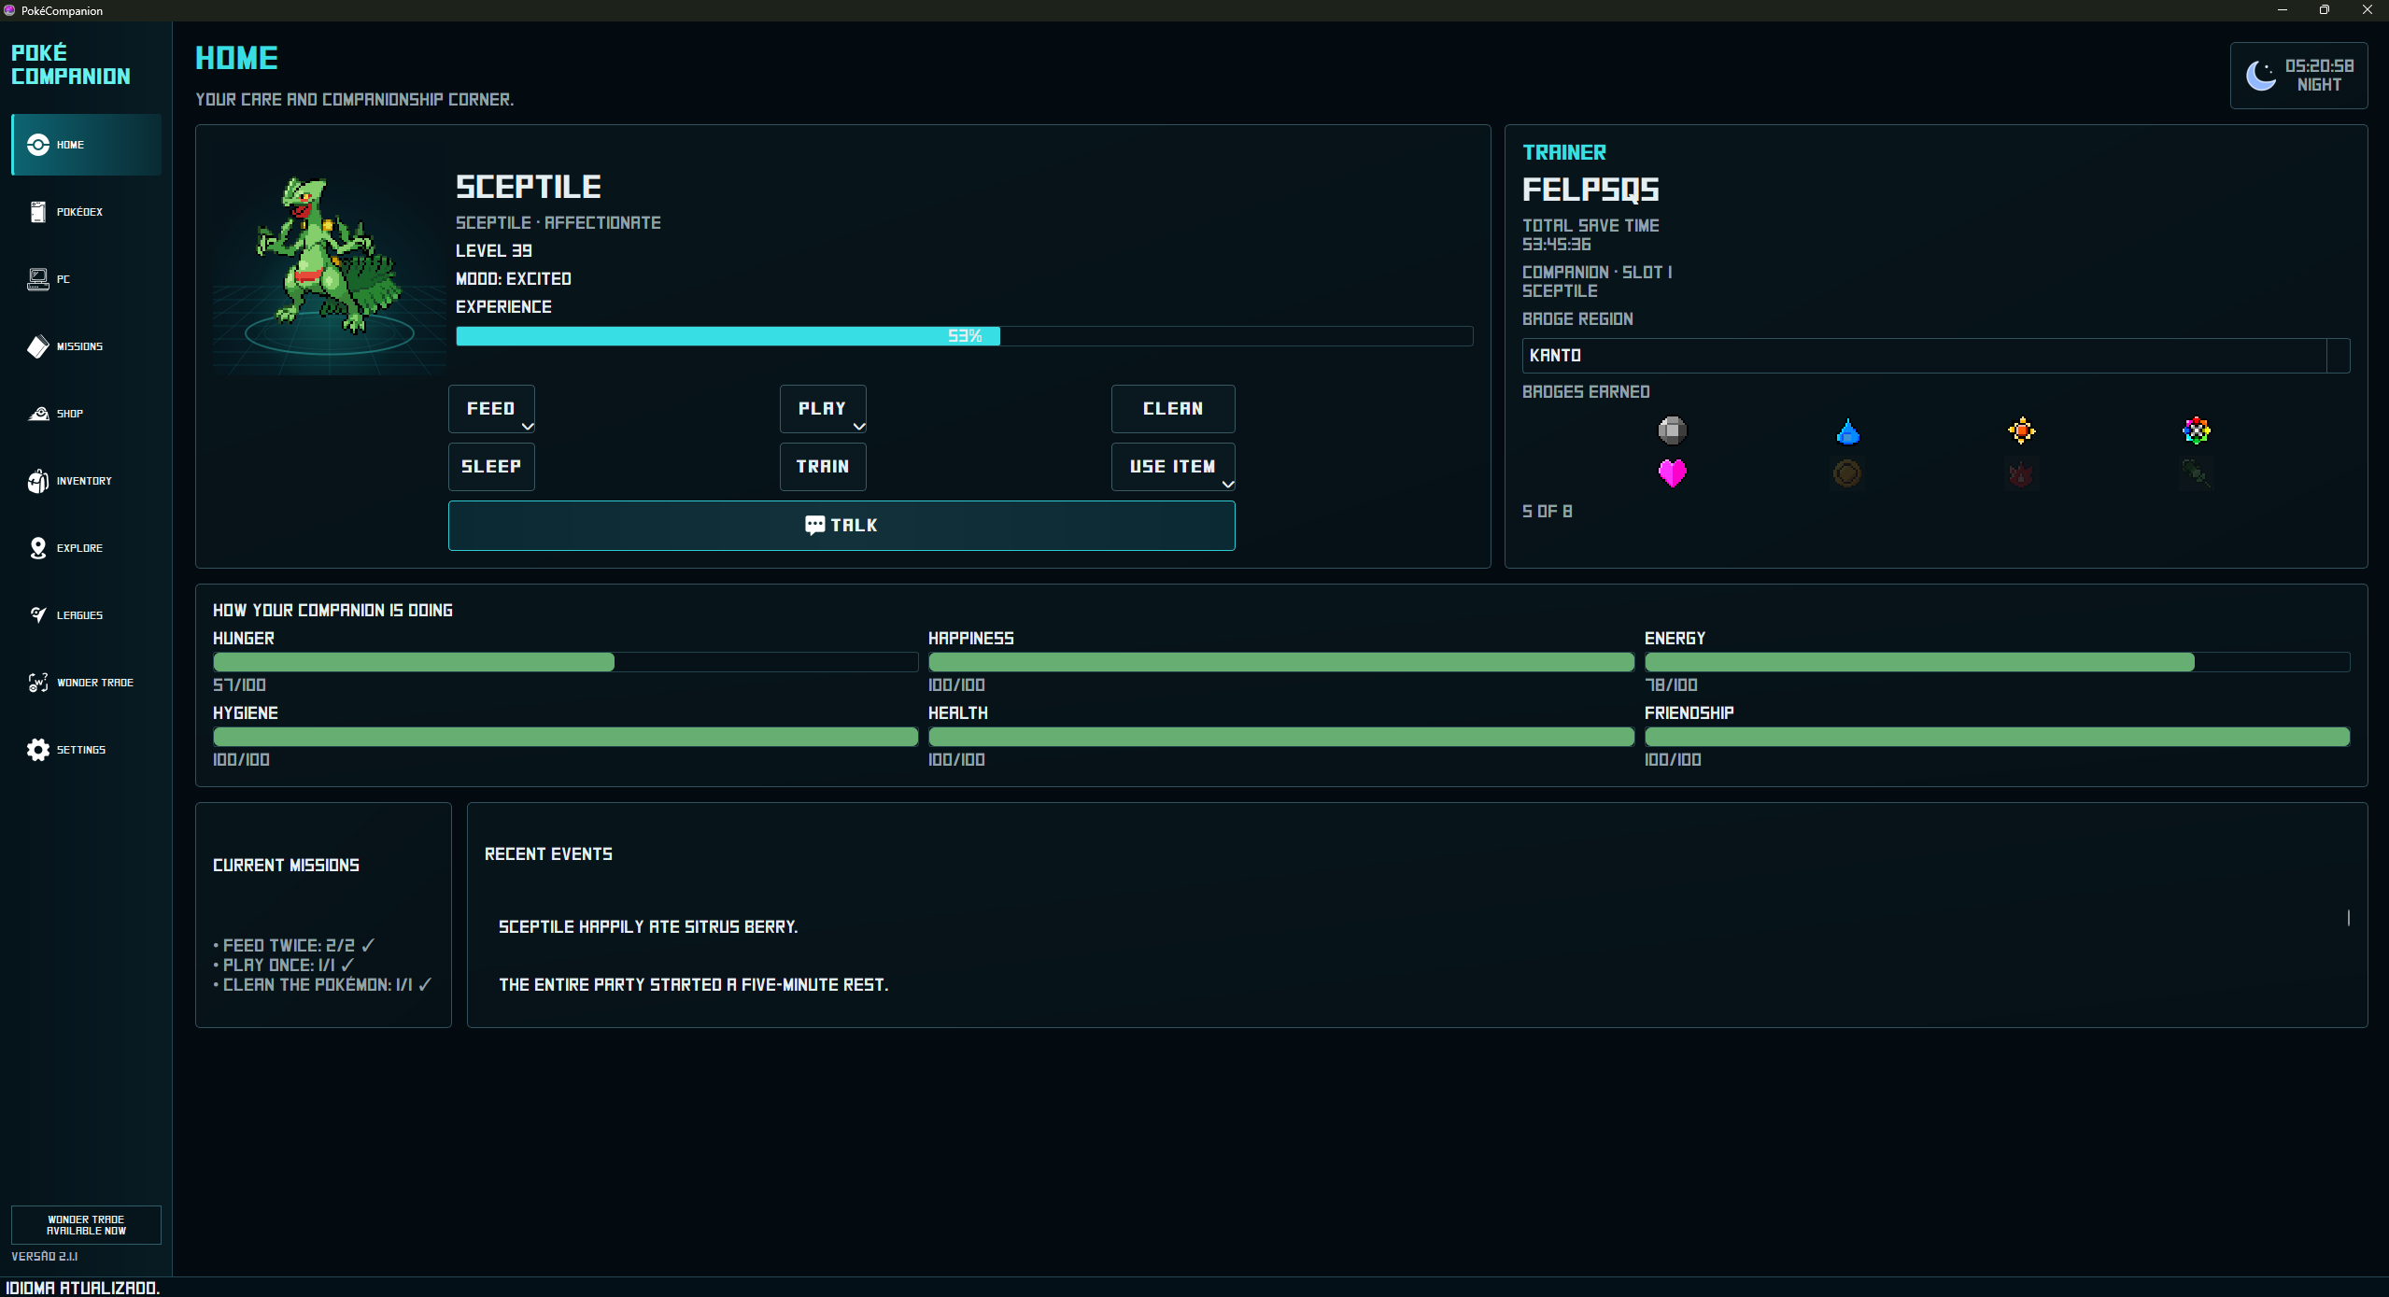Click the dimmed Volcano badge
The image size is (2389, 1297).
pyautogui.click(x=2022, y=473)
